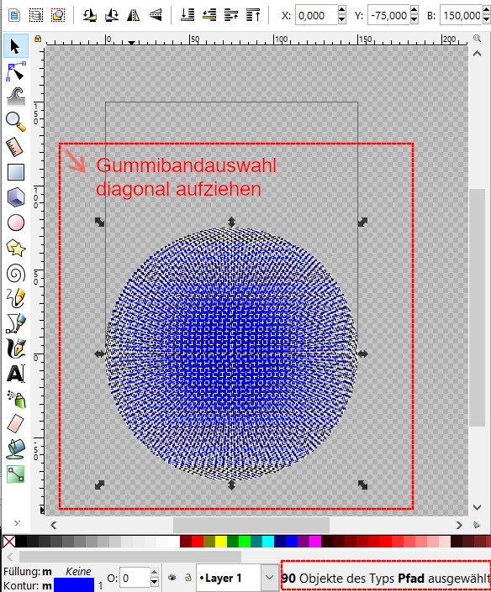Image resolution: width=491 pixels, height=592 pixels.
Task: Pick the yellow palette swatch
Action: pyautogui.click(x=221, y=542)
